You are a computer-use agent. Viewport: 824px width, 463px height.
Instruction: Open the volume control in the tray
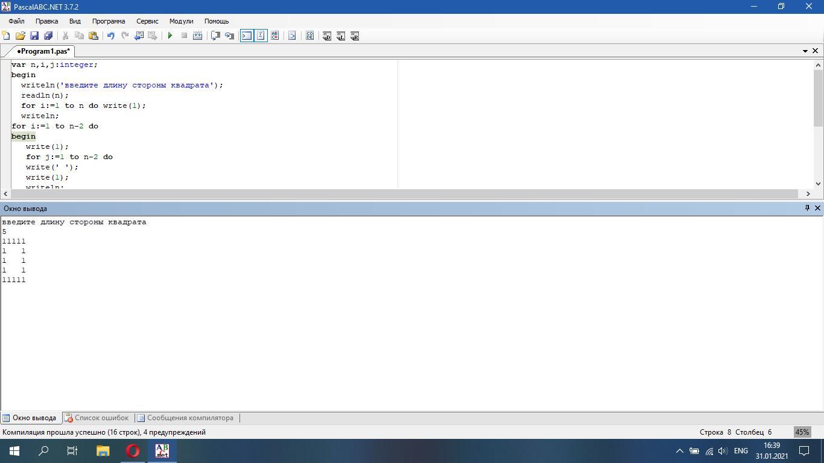(723, 451)
